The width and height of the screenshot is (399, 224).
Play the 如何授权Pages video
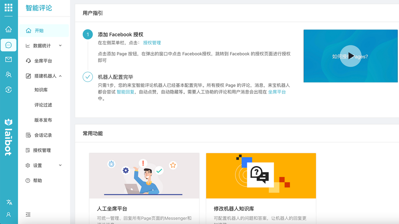click(350, 56)
